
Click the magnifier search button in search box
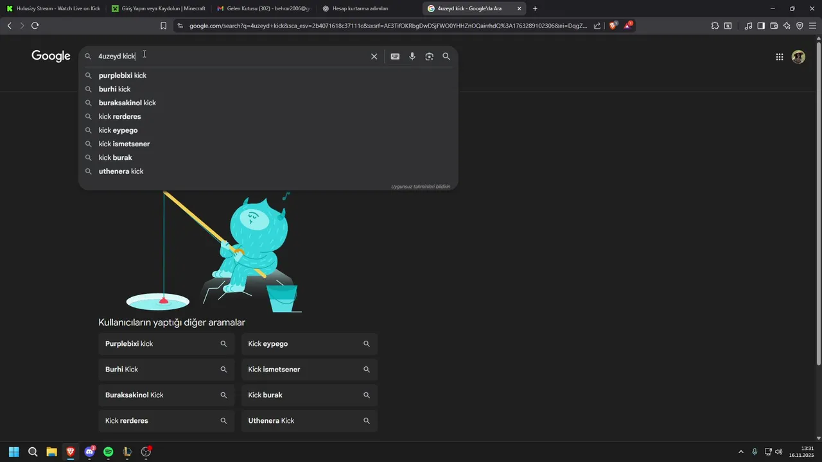coord(446,56)
